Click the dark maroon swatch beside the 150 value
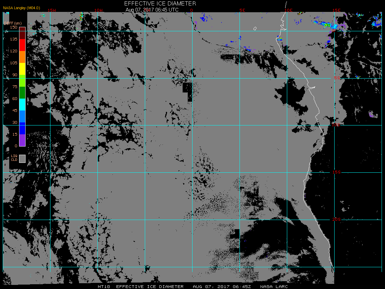The image size is (385, 289). (x=22, y=33)
